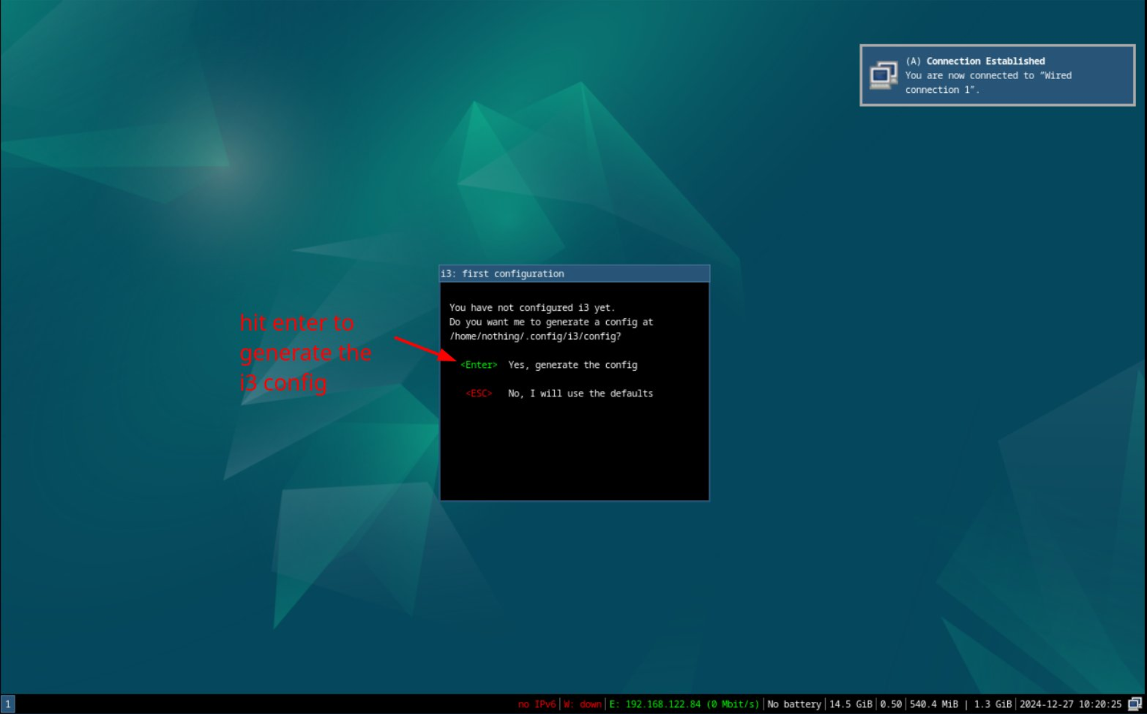Choose the <Enter> option to generate config

pyautogui.click(x=478, y=365)
